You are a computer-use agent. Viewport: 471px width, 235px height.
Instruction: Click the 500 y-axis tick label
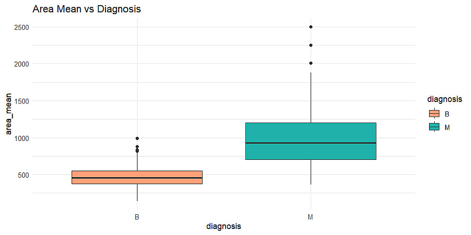pyautogui.click(x=24, y=175)
